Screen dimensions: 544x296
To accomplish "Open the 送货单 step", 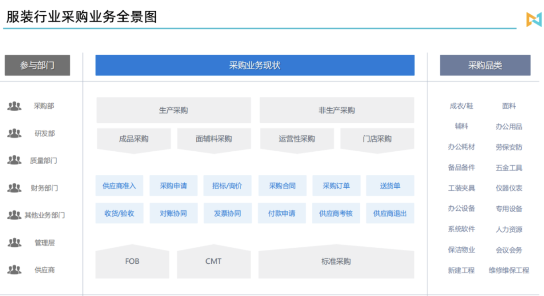I will click(390, 186).
